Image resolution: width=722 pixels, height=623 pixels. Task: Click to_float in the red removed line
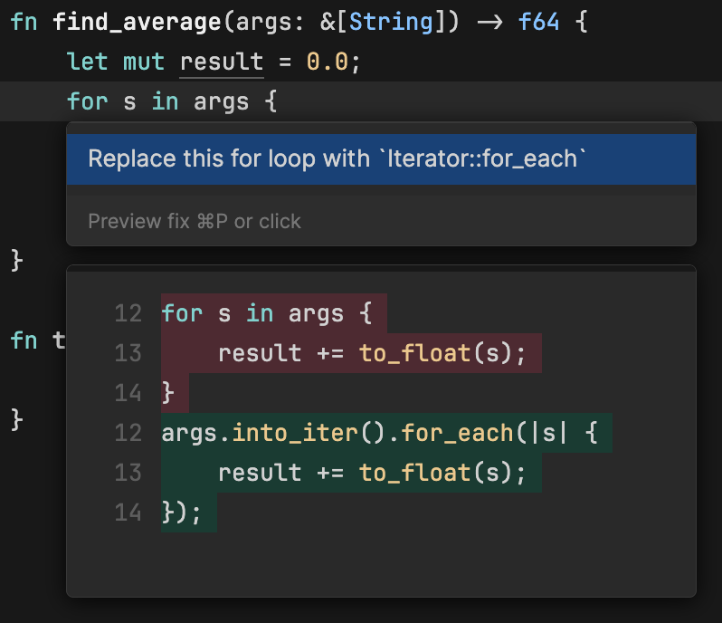pos(415,352)
